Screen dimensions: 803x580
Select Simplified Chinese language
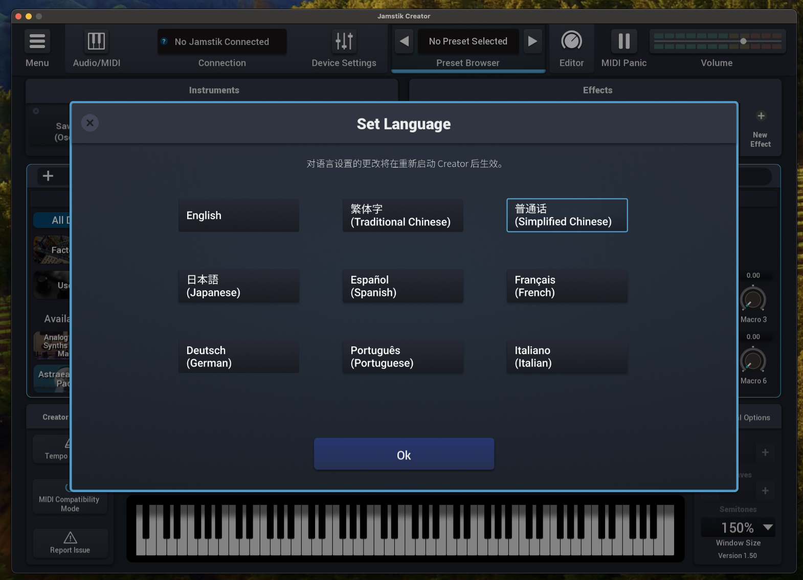pos(567,215)
